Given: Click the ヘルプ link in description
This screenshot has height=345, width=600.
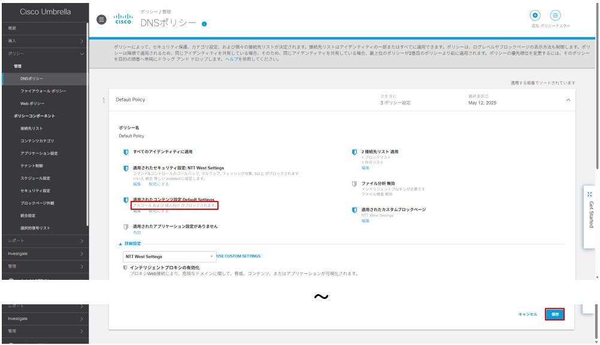Looking at the screenshot, I should 232,59.
